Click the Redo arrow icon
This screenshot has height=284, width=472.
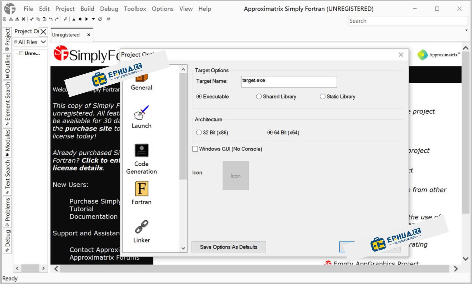pos(57,19)
